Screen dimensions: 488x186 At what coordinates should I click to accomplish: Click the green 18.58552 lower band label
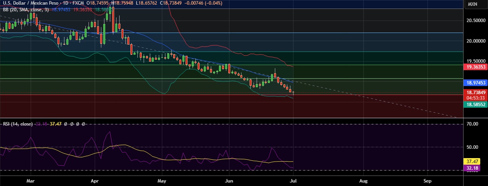(x=476, y=105)
